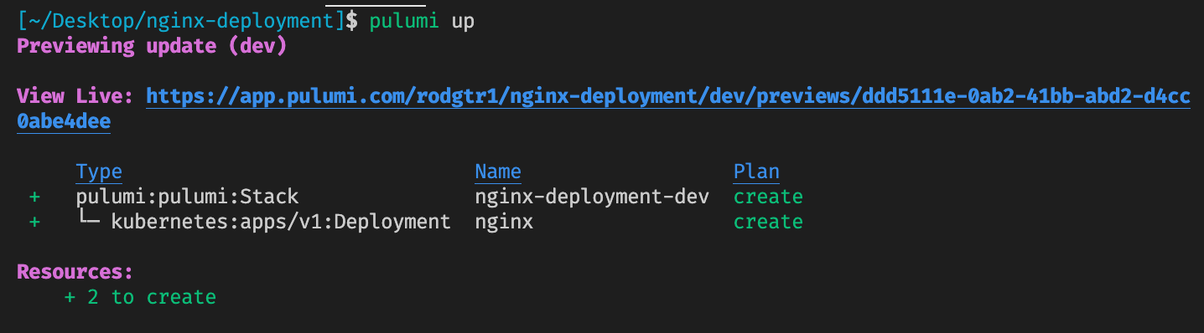
Task: Click the plus sign beside kubernetes Deployment row
Action: pos(34,222)
